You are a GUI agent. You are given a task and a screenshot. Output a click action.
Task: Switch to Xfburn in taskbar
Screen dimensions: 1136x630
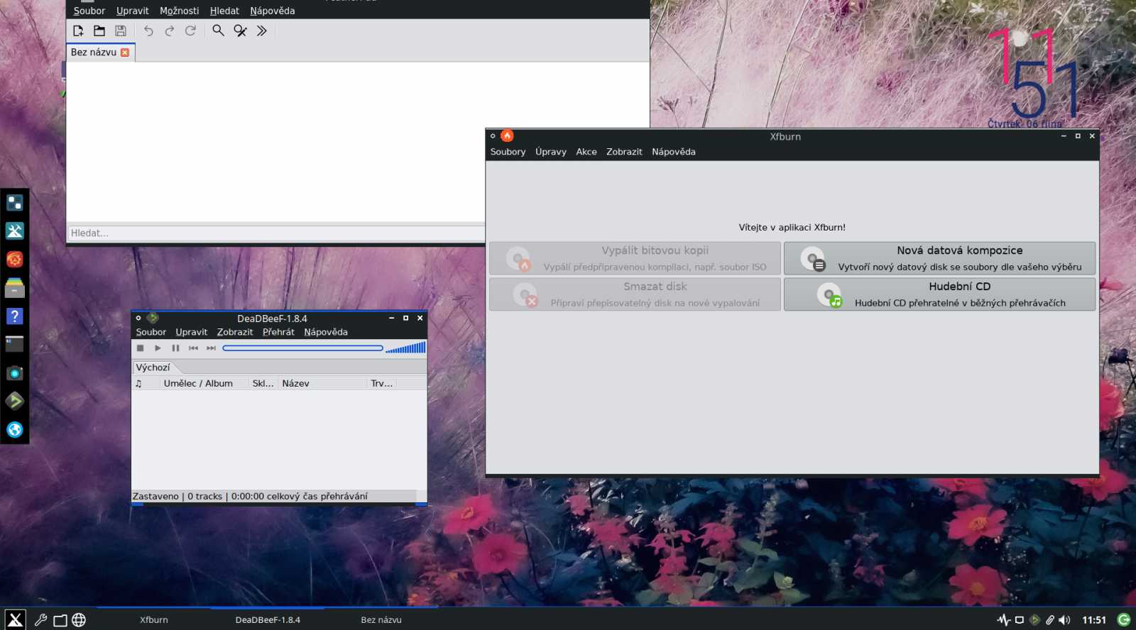154,619
